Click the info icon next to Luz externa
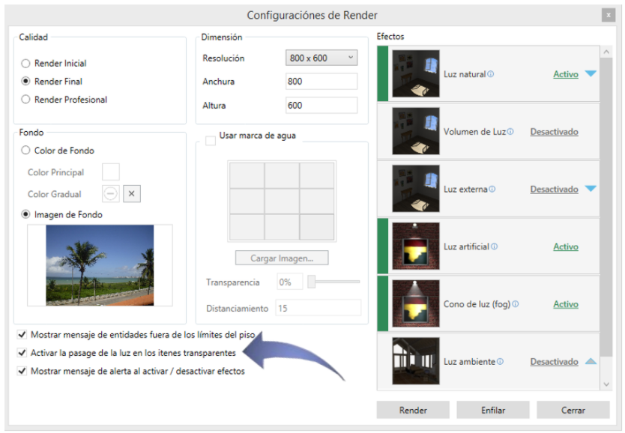 click(x=492, y=189)
